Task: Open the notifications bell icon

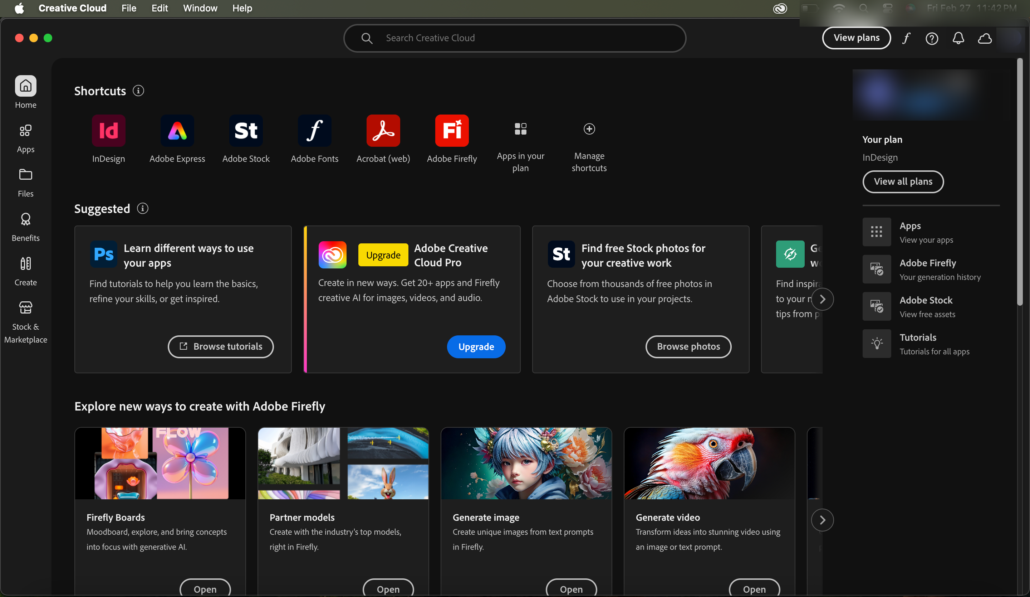Action: 958,38
